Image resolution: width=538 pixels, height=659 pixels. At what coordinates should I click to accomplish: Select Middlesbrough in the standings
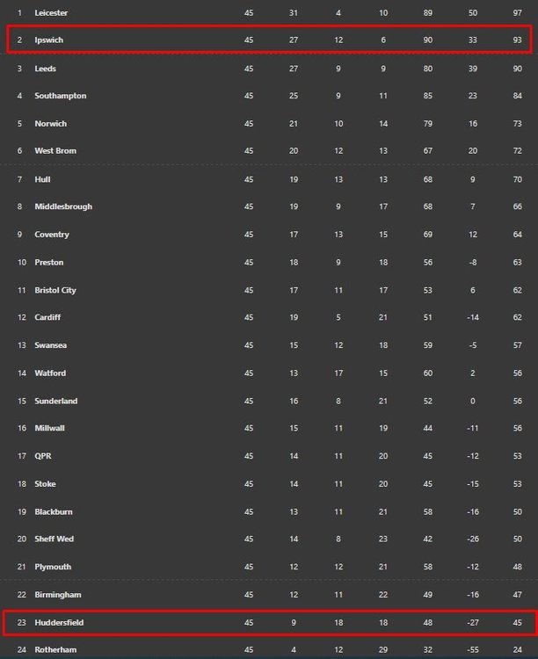pyautogui.click(x=62, y=206)
